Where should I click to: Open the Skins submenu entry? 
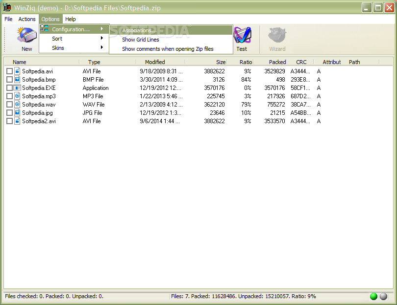click(74, 48)
